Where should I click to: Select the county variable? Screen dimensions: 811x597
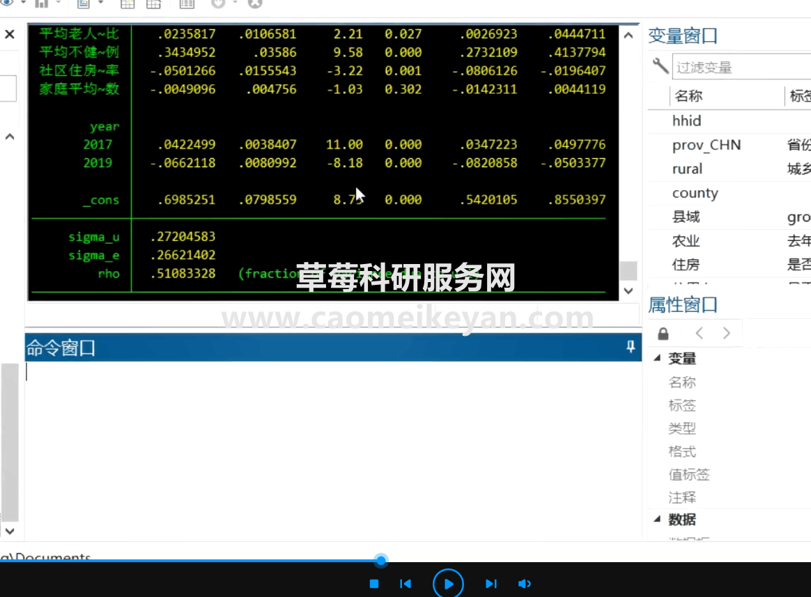pos(695,193)
